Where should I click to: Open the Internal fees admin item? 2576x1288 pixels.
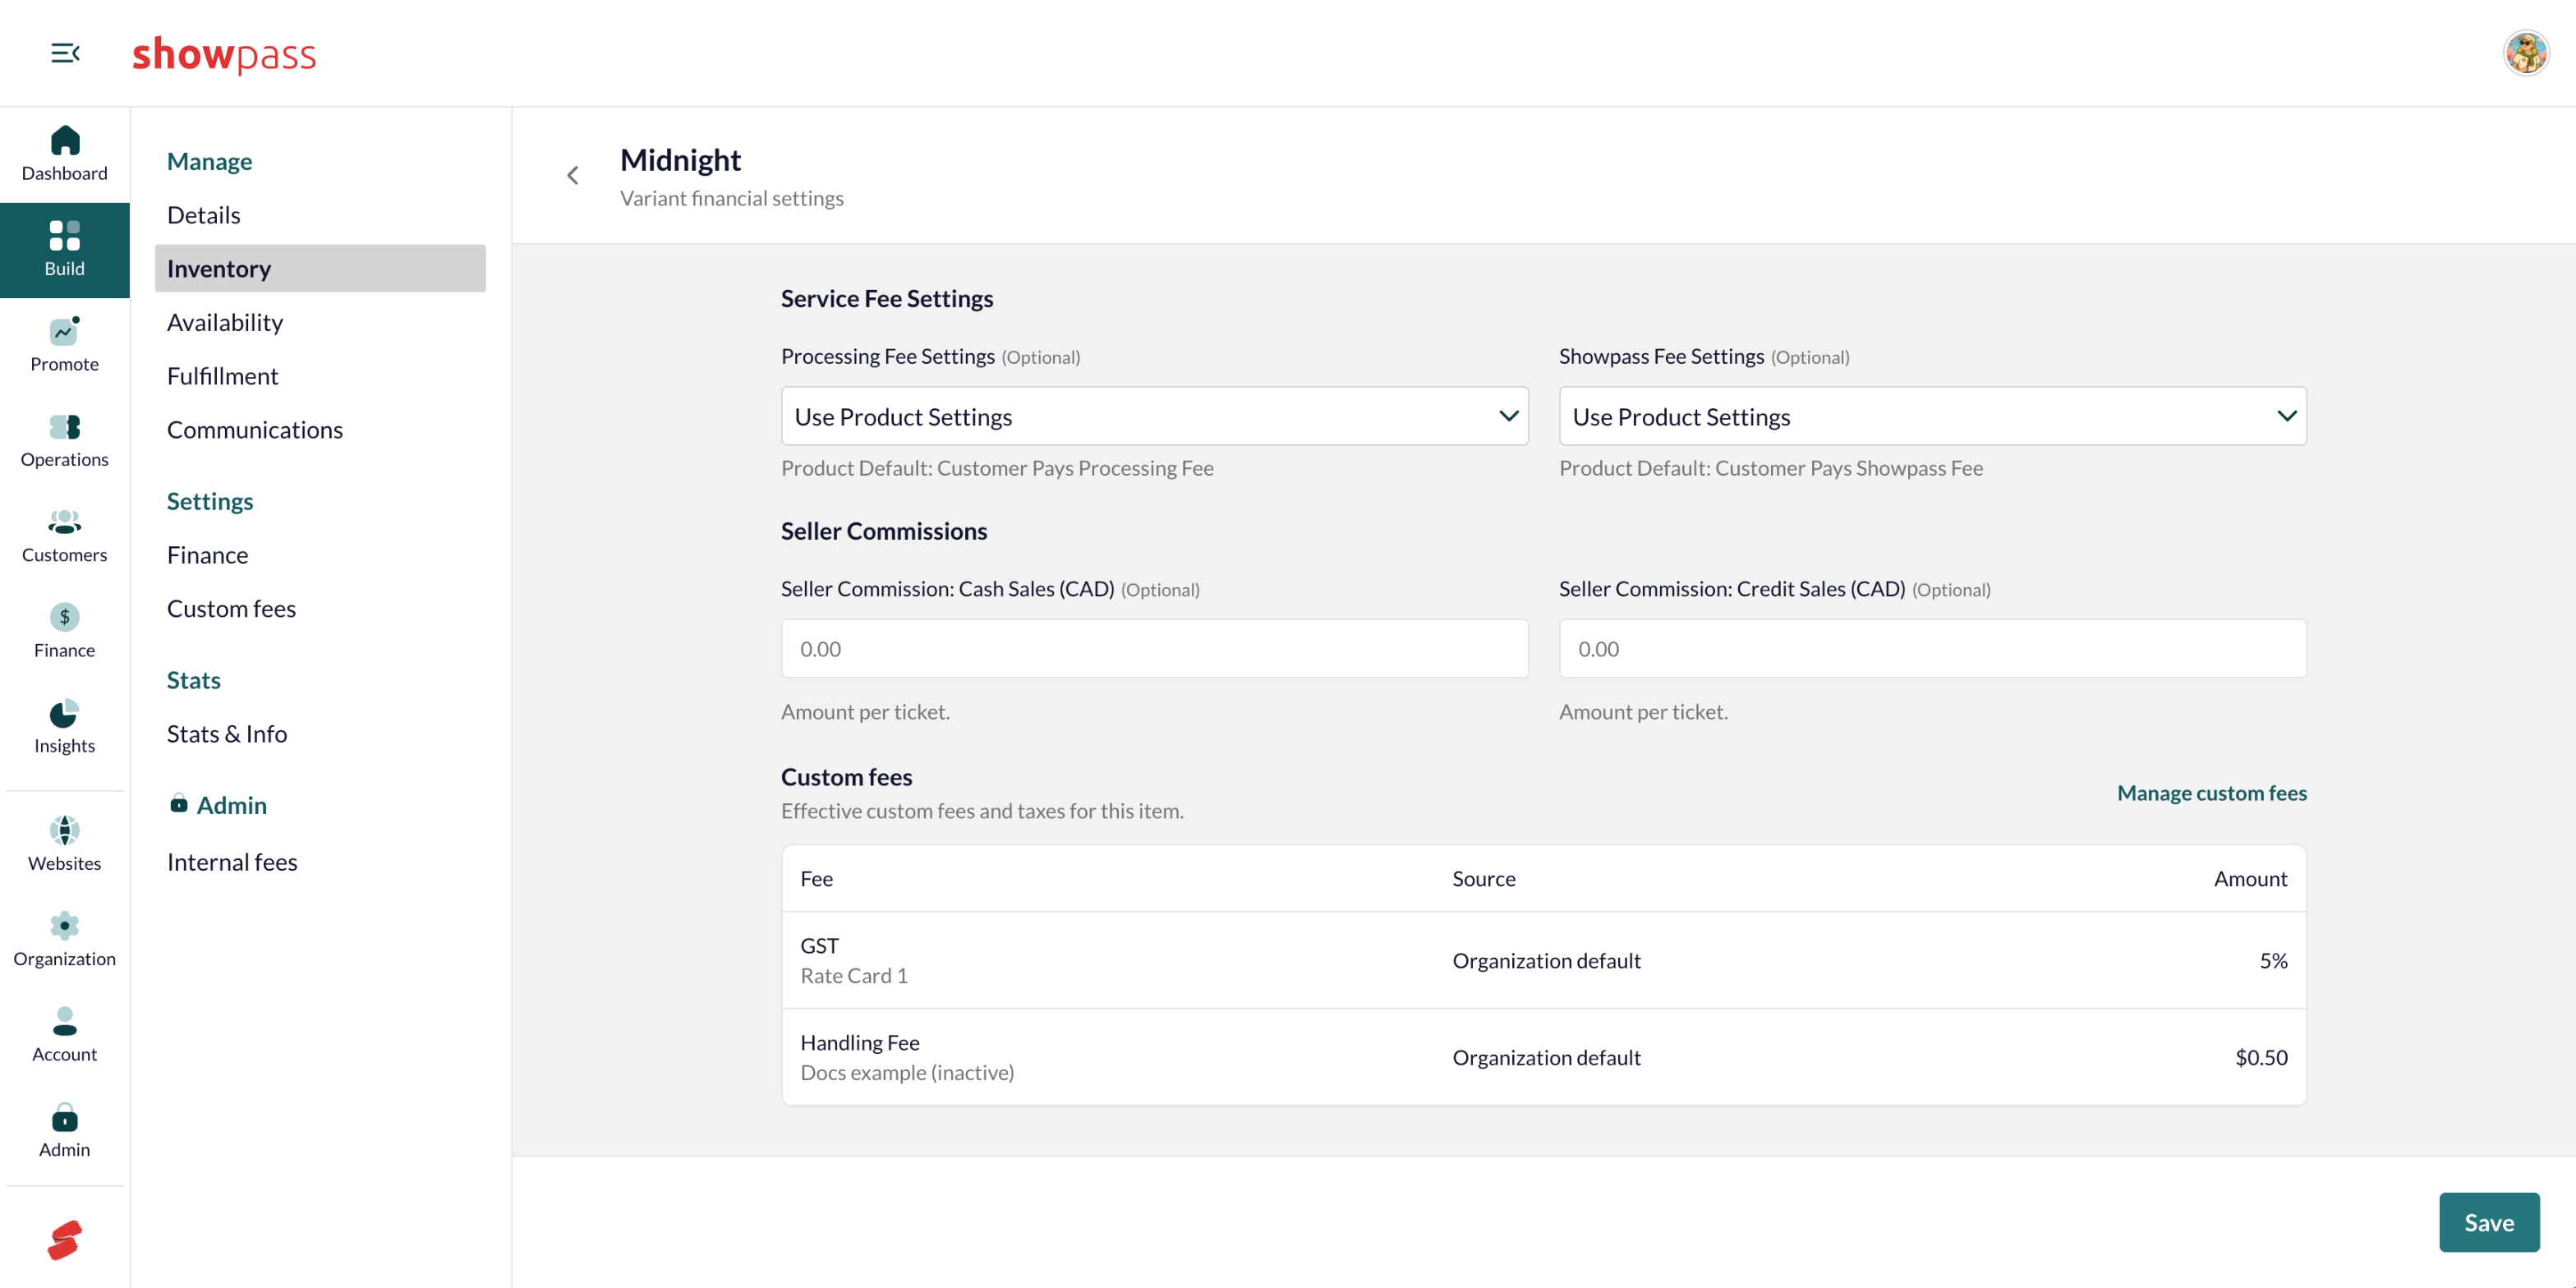click(232, 861)
